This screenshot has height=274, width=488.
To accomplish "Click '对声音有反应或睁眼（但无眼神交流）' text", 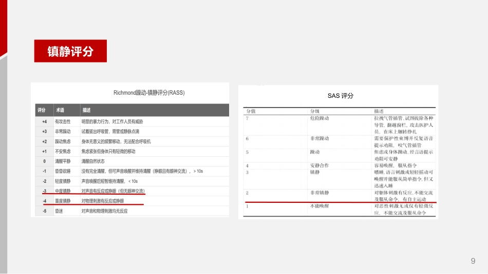I will 113,191.
